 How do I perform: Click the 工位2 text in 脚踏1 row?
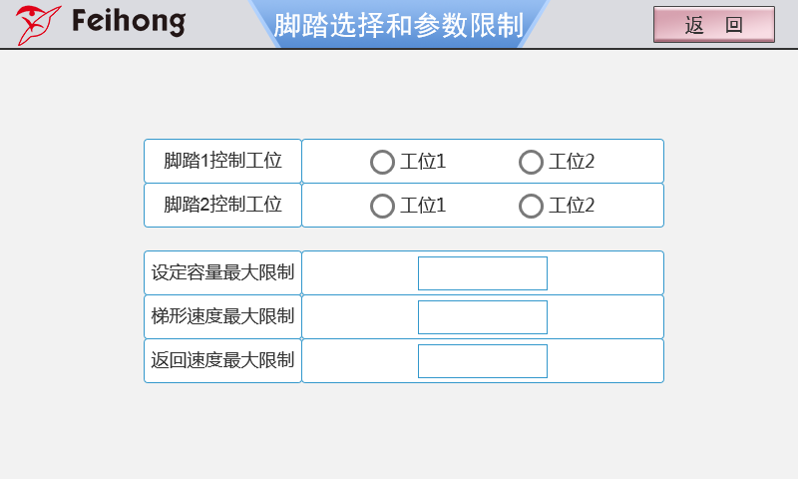click(572, 162)
